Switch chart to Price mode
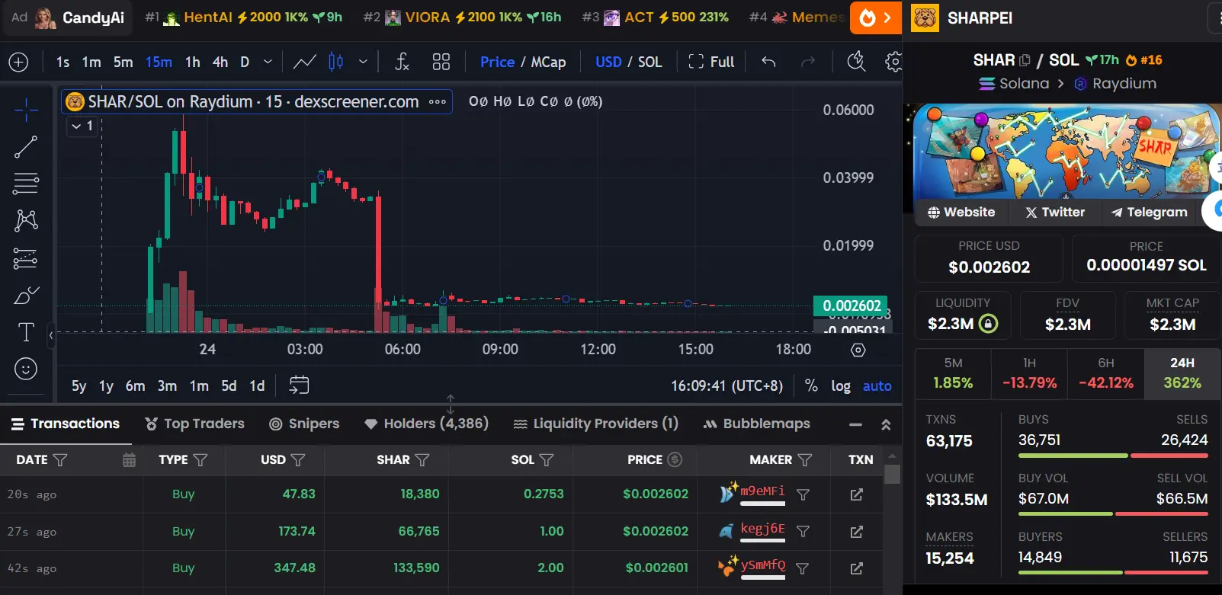Image resolution: width=1222 pixels, height=595 pixels. point(497,62)
